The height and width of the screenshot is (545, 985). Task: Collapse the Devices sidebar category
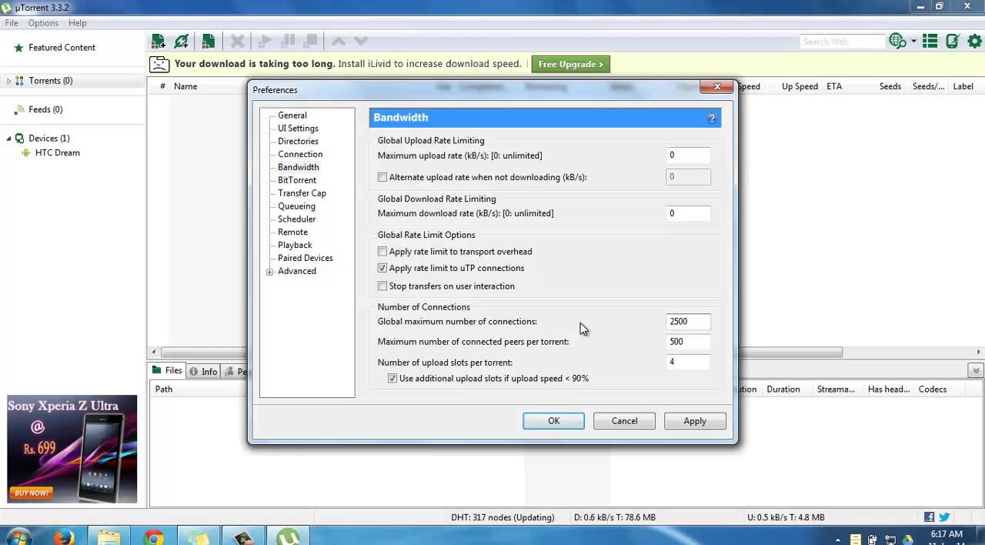tap(8, 139)
